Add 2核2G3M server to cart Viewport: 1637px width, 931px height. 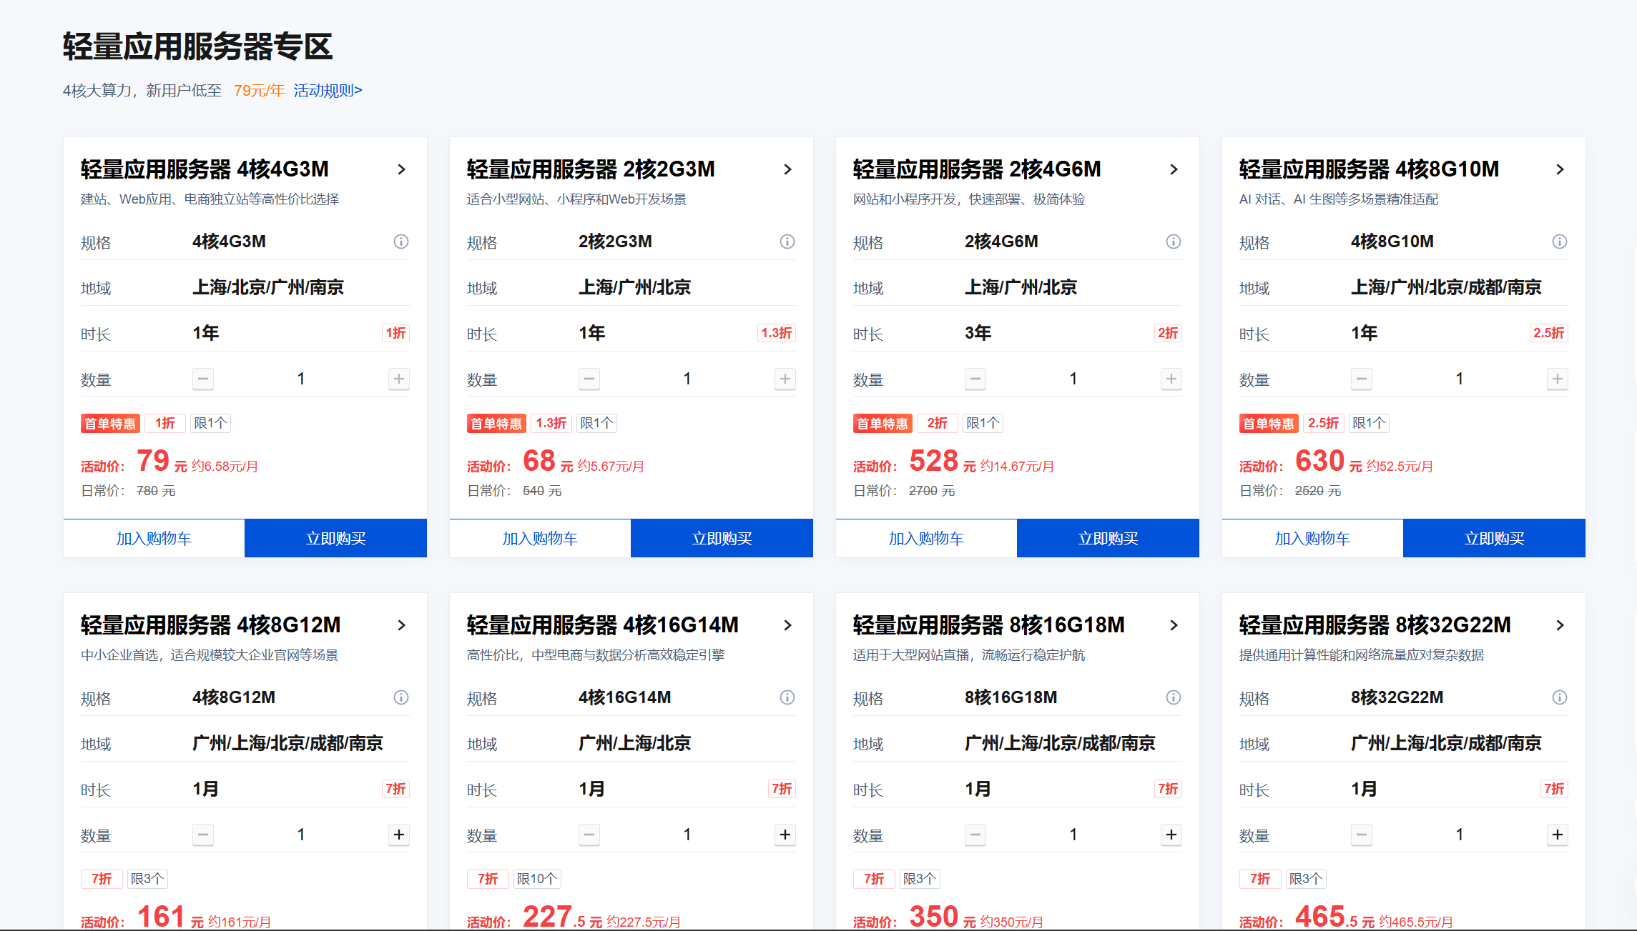pos(540,538)
